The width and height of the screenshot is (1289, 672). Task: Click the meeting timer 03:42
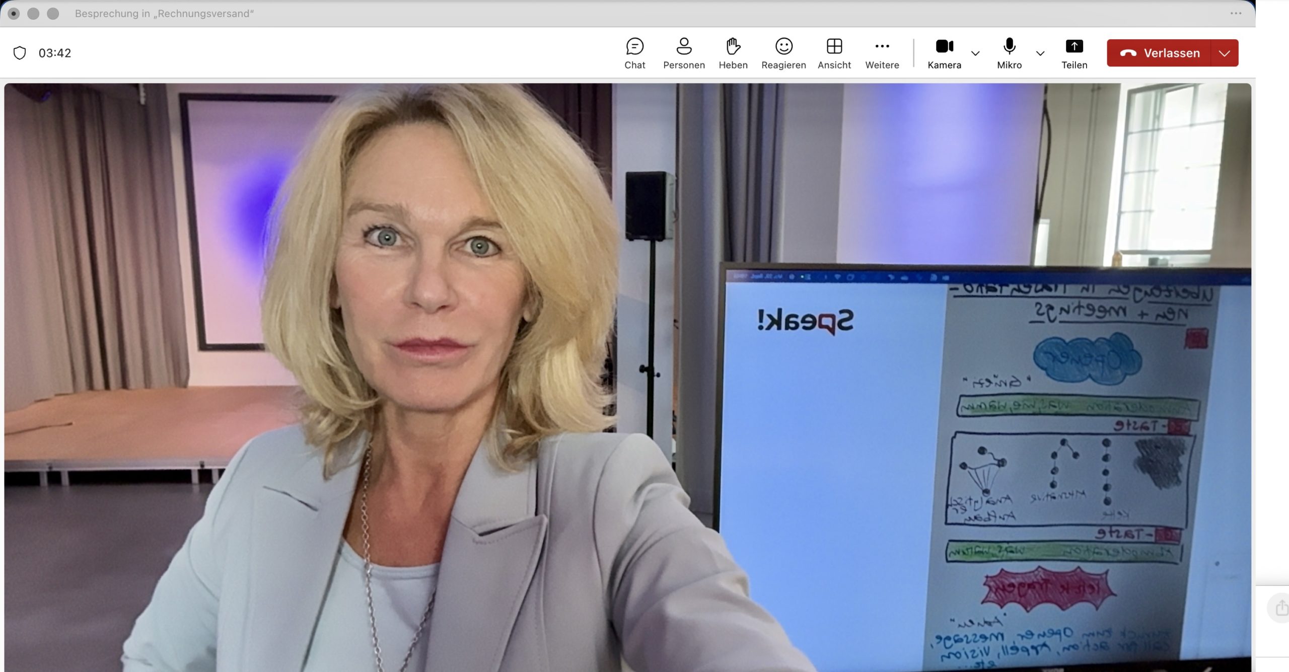pyautogui.click(x=55, y=53)
